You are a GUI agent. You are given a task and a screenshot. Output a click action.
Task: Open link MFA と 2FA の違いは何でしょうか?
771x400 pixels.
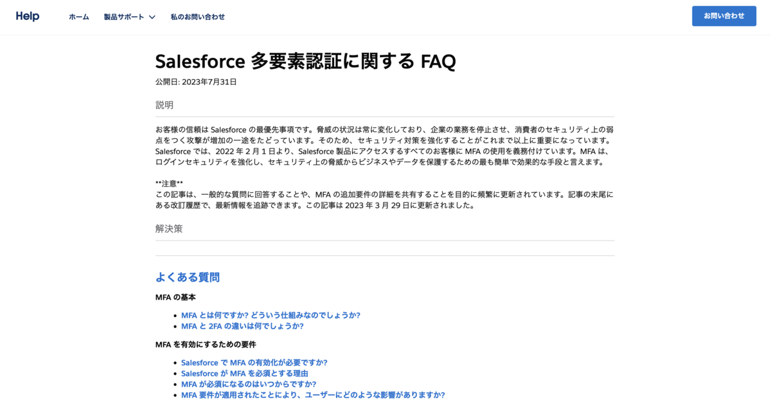point(242,326)
